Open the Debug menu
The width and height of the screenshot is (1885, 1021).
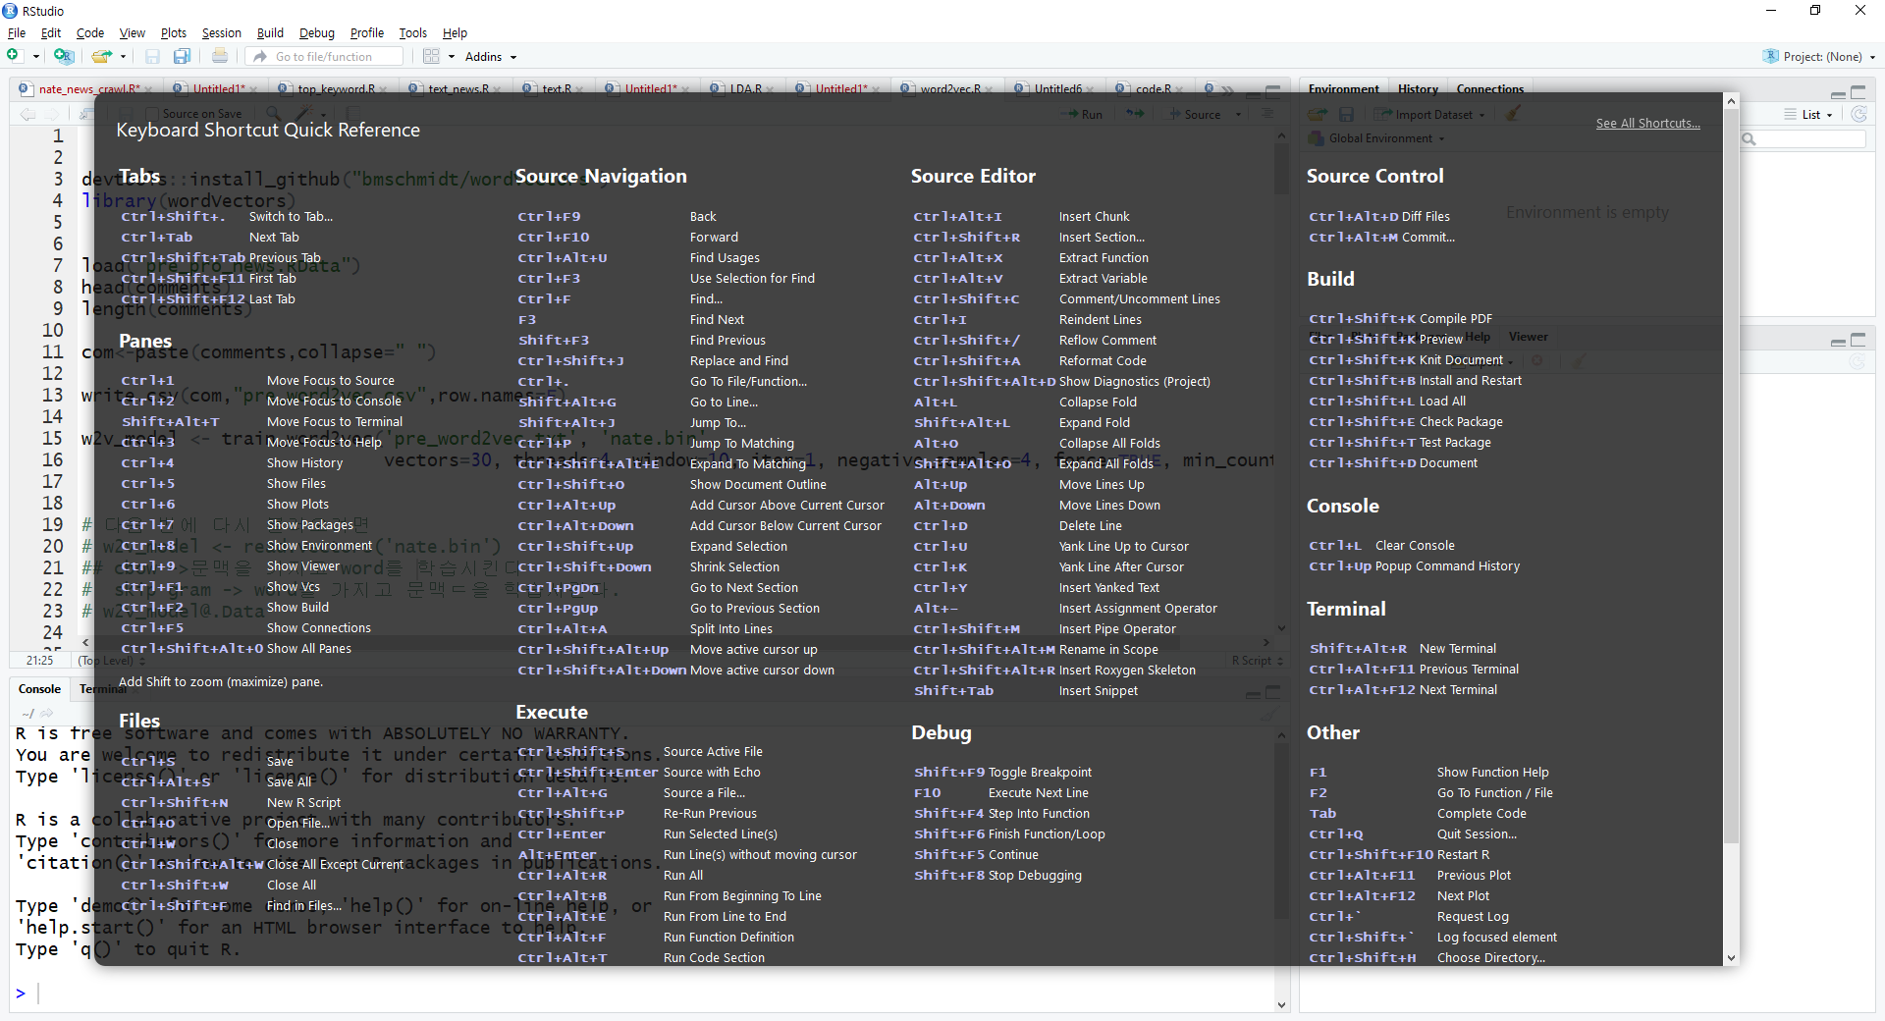pyautogui.click(x=316, y=32)
